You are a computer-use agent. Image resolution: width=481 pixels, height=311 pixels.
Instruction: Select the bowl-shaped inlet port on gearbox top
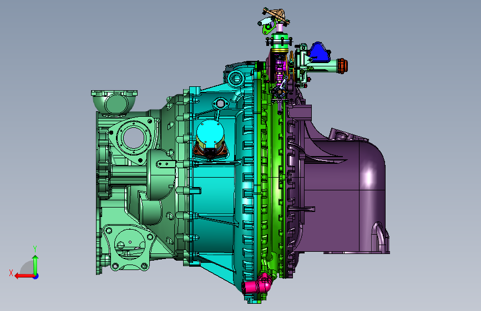(114, 102)
